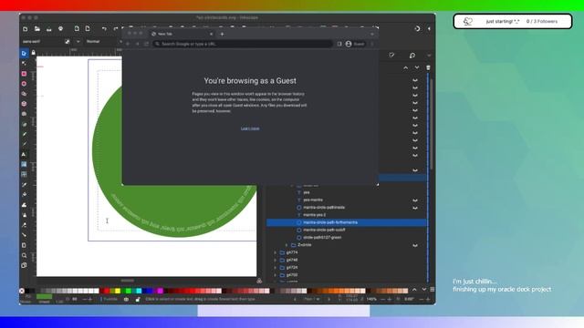Select the Gradient tool in Inkscape toolbox
The height and width of the screenshot is (328, 584).
coord(24,164)
